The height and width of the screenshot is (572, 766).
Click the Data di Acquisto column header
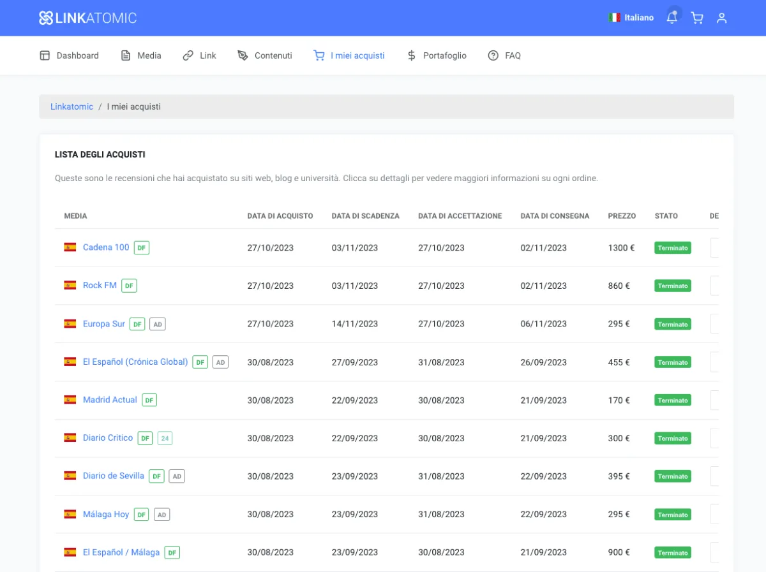click(x=280, y=216)
